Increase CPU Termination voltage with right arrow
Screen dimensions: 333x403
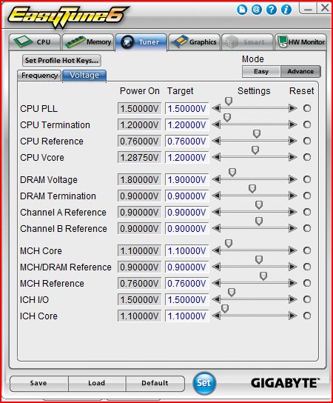[292, 124]
